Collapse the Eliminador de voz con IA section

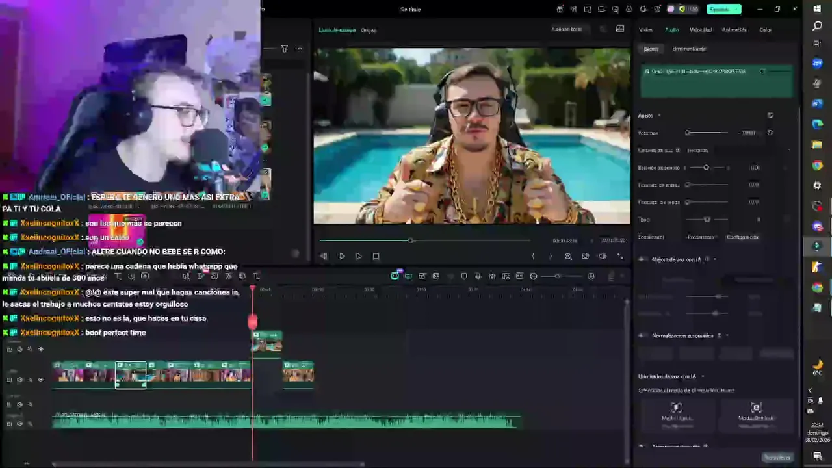(703, 376)
